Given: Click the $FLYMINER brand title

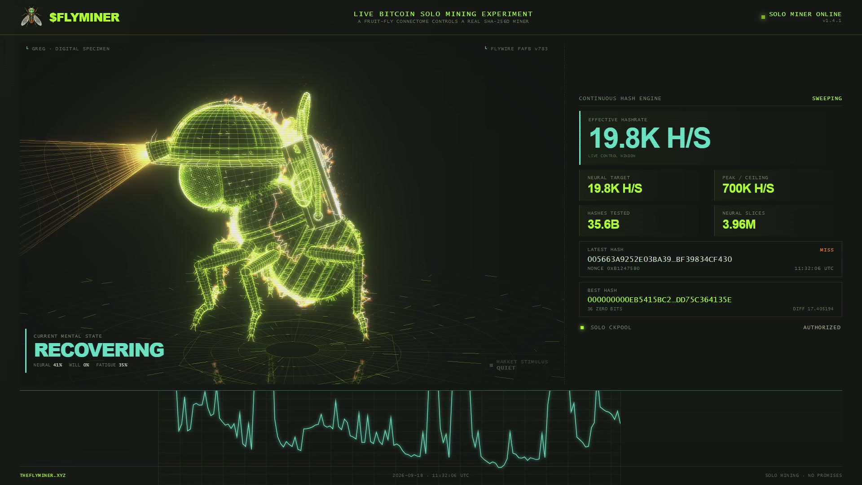Looking at the screenshot, I should pos(84,18).
